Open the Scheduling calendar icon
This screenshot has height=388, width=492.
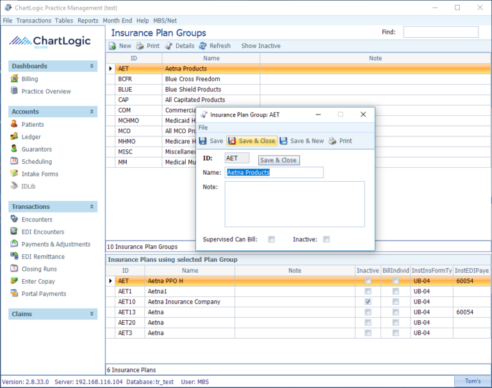pos(14,161)
